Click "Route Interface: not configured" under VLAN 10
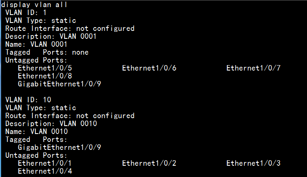 click(70, 116)
